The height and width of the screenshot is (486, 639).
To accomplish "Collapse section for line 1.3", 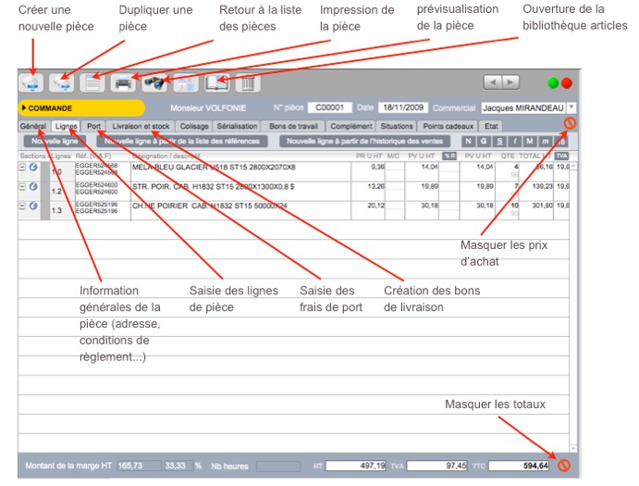I will (23, 206).
